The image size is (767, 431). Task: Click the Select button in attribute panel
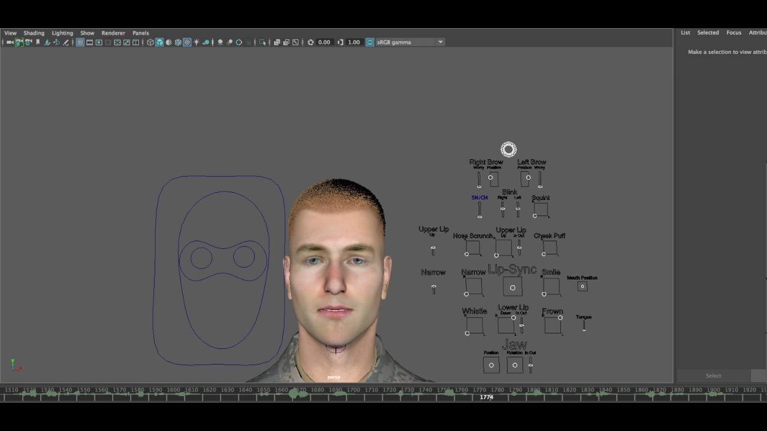click(713, 375)
